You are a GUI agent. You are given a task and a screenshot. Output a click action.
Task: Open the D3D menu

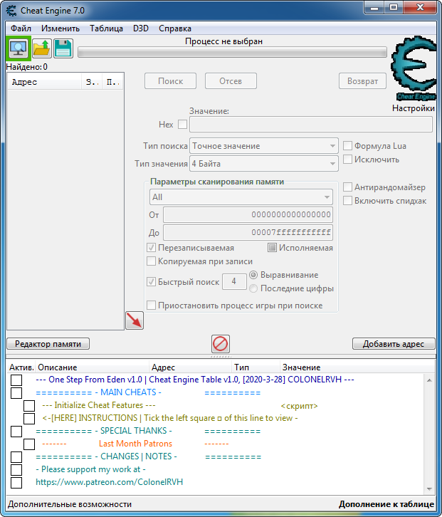coord(141,28)
